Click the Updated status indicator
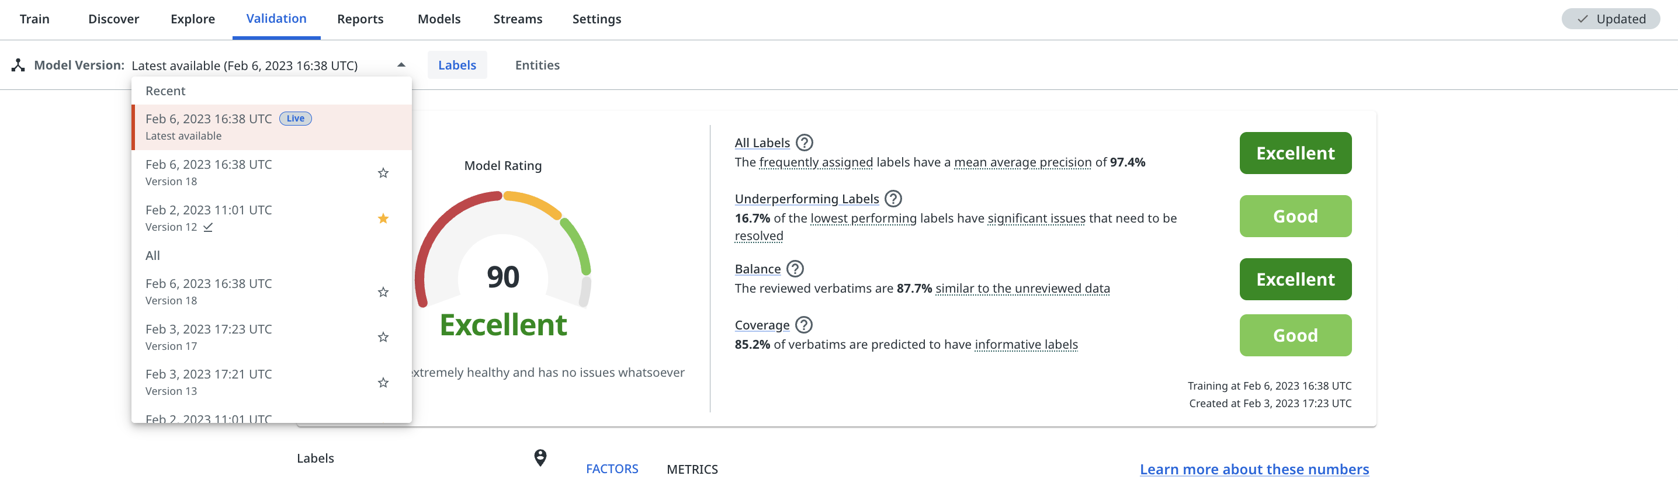The width and height of the screenshot is (1678, 486). [1610, 19]
